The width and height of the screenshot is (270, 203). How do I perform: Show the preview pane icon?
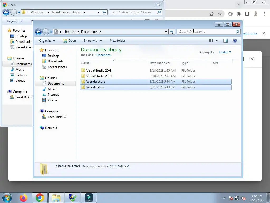point(225,41)
